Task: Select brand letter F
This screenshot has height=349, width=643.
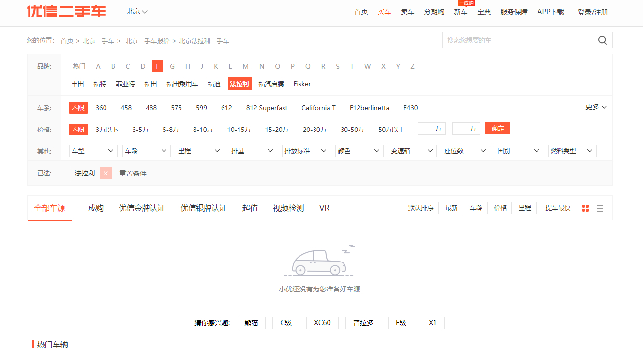Action: [157, 66]
